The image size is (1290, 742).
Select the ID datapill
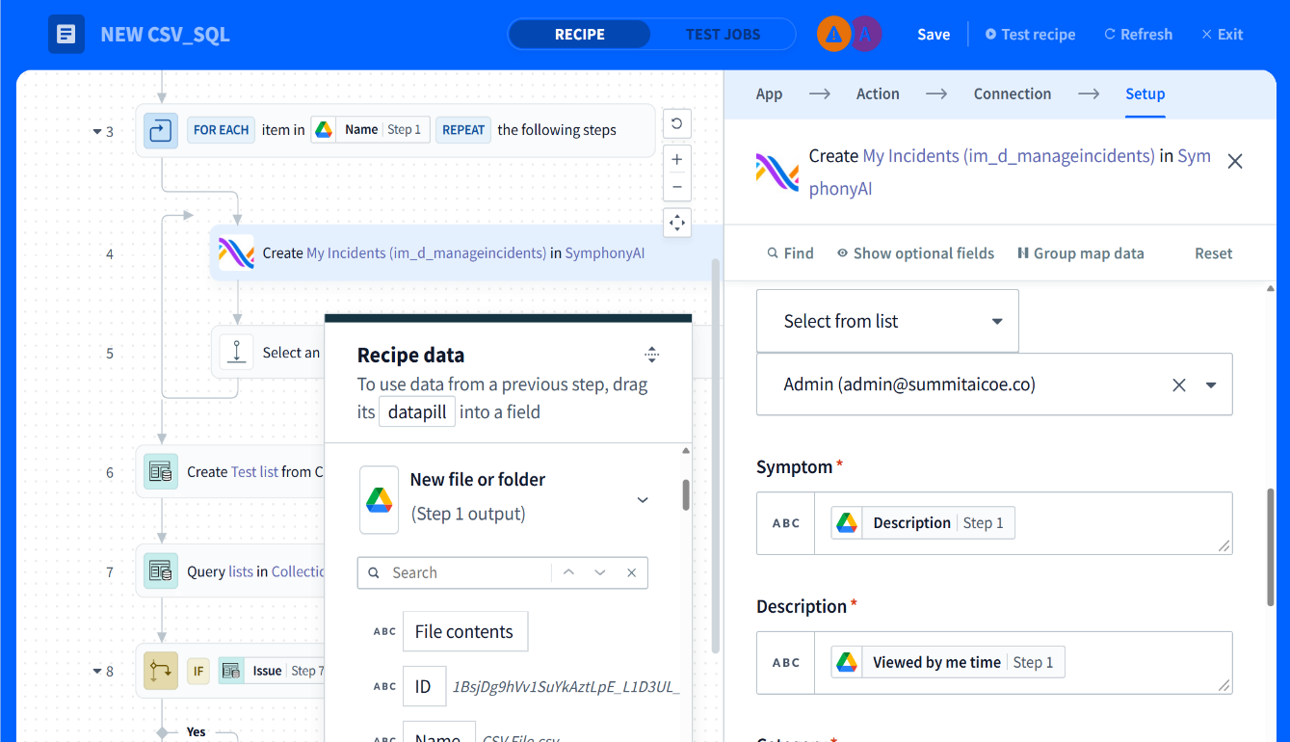point(423,686)
